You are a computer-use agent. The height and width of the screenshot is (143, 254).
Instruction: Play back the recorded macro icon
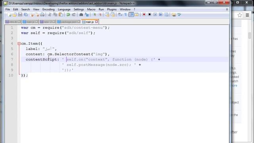pos(155,15)
